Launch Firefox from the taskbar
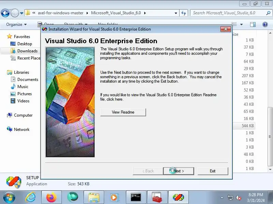273x204 pixels. click(52, 198)
